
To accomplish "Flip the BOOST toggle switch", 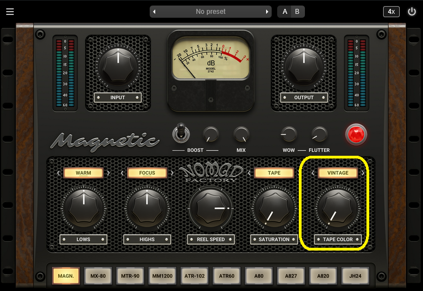I will click(x=181, y=133).
